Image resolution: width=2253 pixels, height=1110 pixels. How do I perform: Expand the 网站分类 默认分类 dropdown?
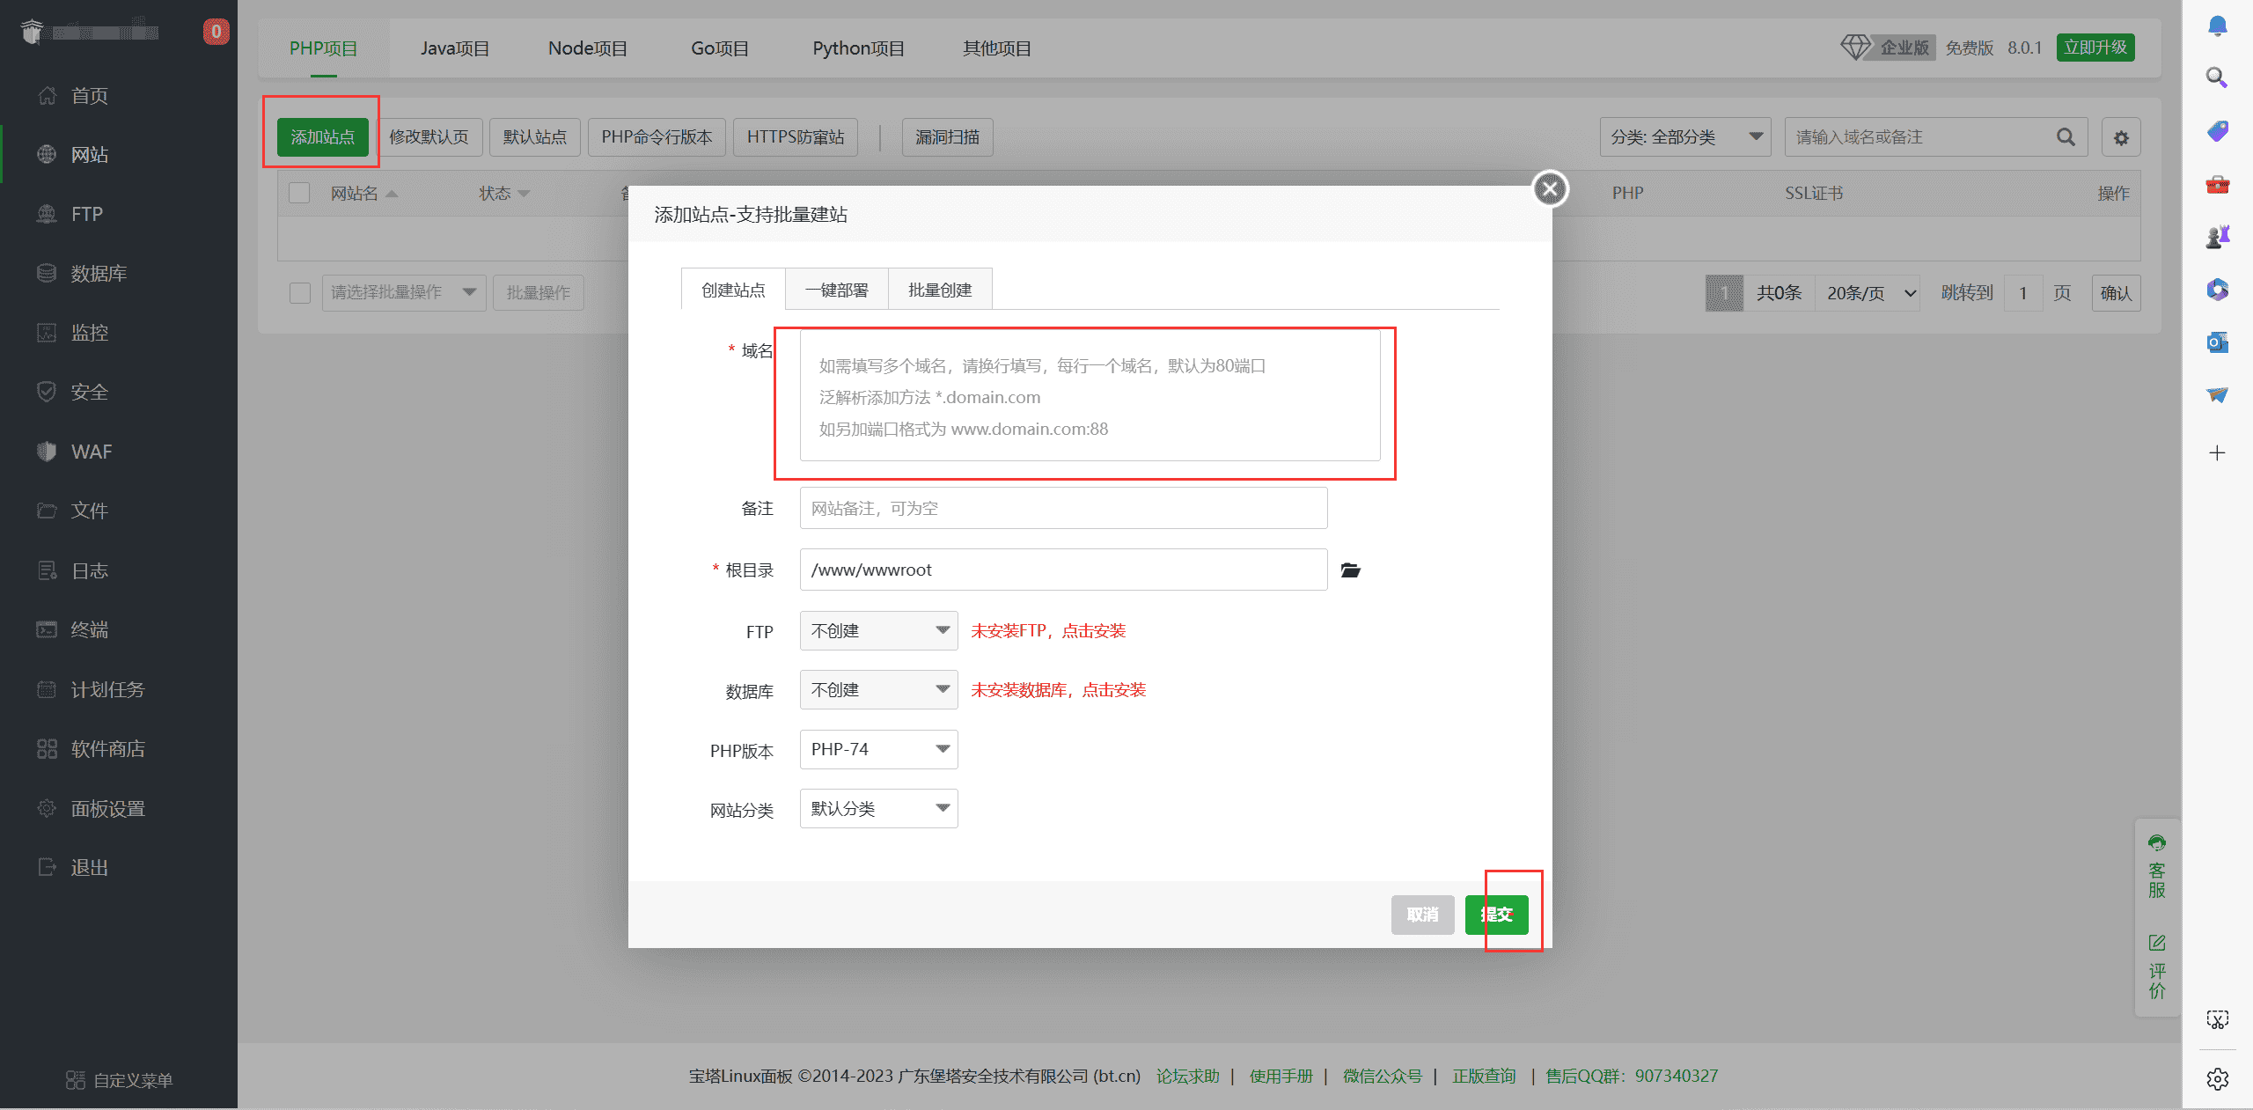coord(878,808)
